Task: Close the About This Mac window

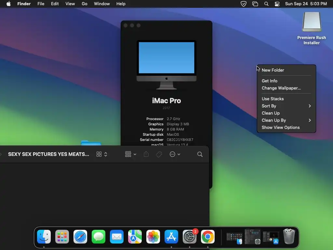Action: (126, 25)
